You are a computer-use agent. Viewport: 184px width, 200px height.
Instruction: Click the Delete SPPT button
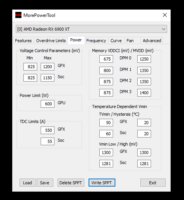[x=71, y=183]
